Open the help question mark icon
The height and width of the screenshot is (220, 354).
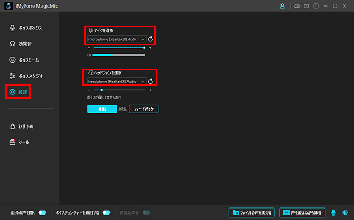click(x=316, y=6)
